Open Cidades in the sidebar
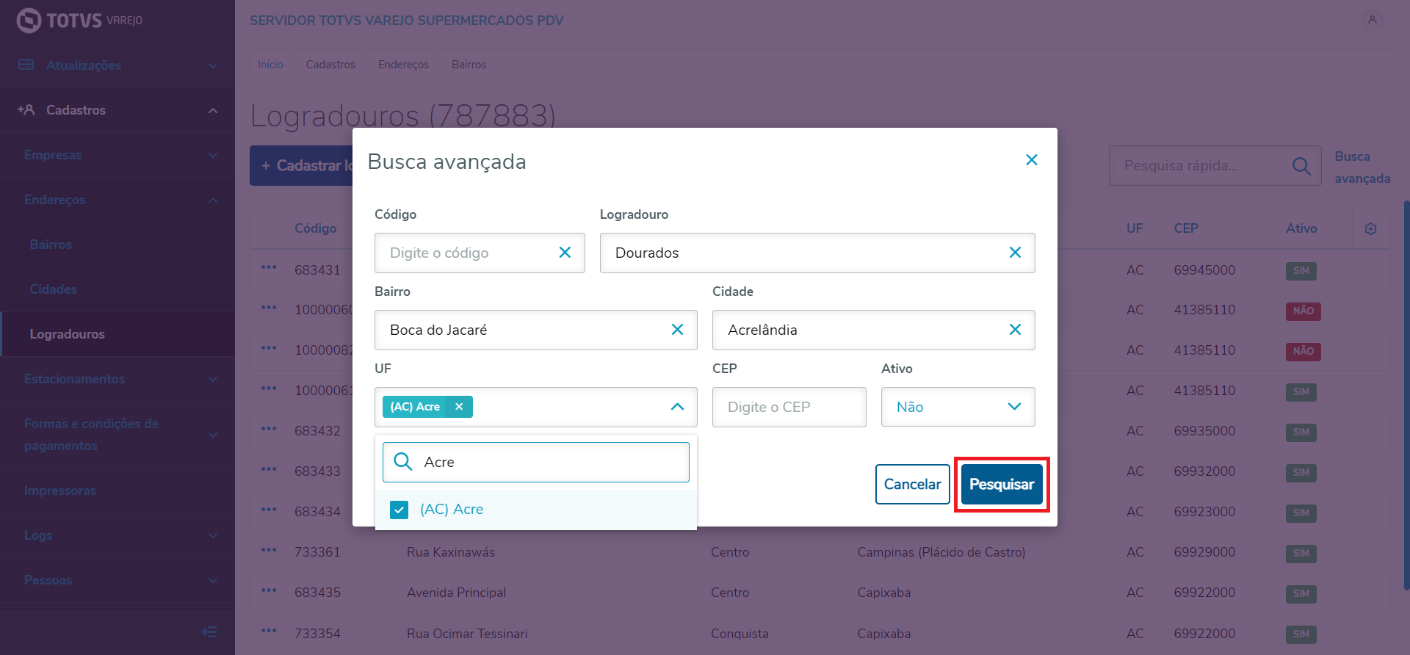 (x=54, y=289)
